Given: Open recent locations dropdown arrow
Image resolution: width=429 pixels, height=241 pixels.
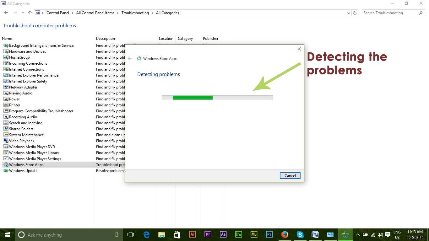Looking at the screenshot, I should 23,13.
